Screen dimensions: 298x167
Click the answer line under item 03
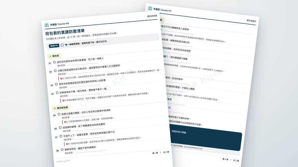[85, 86]
